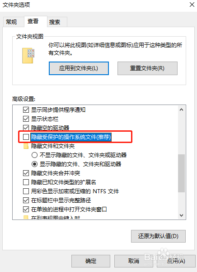Click the advanced settings scrollbar thumb

[x=182, y=173]
